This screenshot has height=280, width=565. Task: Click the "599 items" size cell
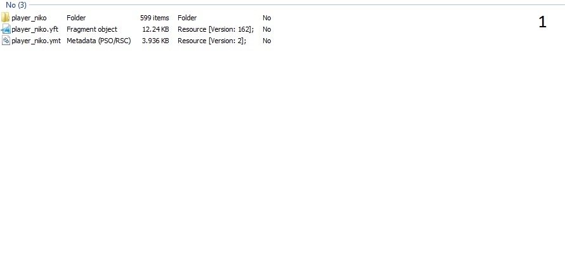[155, 18]
